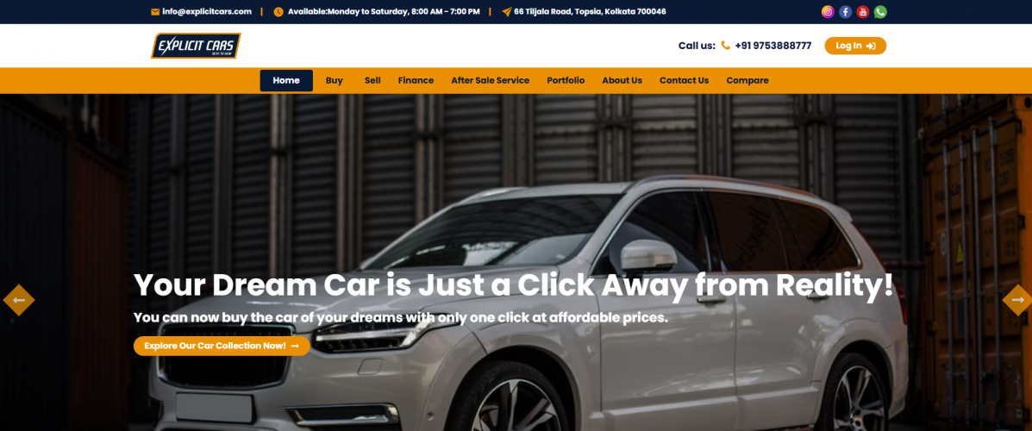Open After Sale Service page
The image size is (1032, 431).
(x=491, y=80)
